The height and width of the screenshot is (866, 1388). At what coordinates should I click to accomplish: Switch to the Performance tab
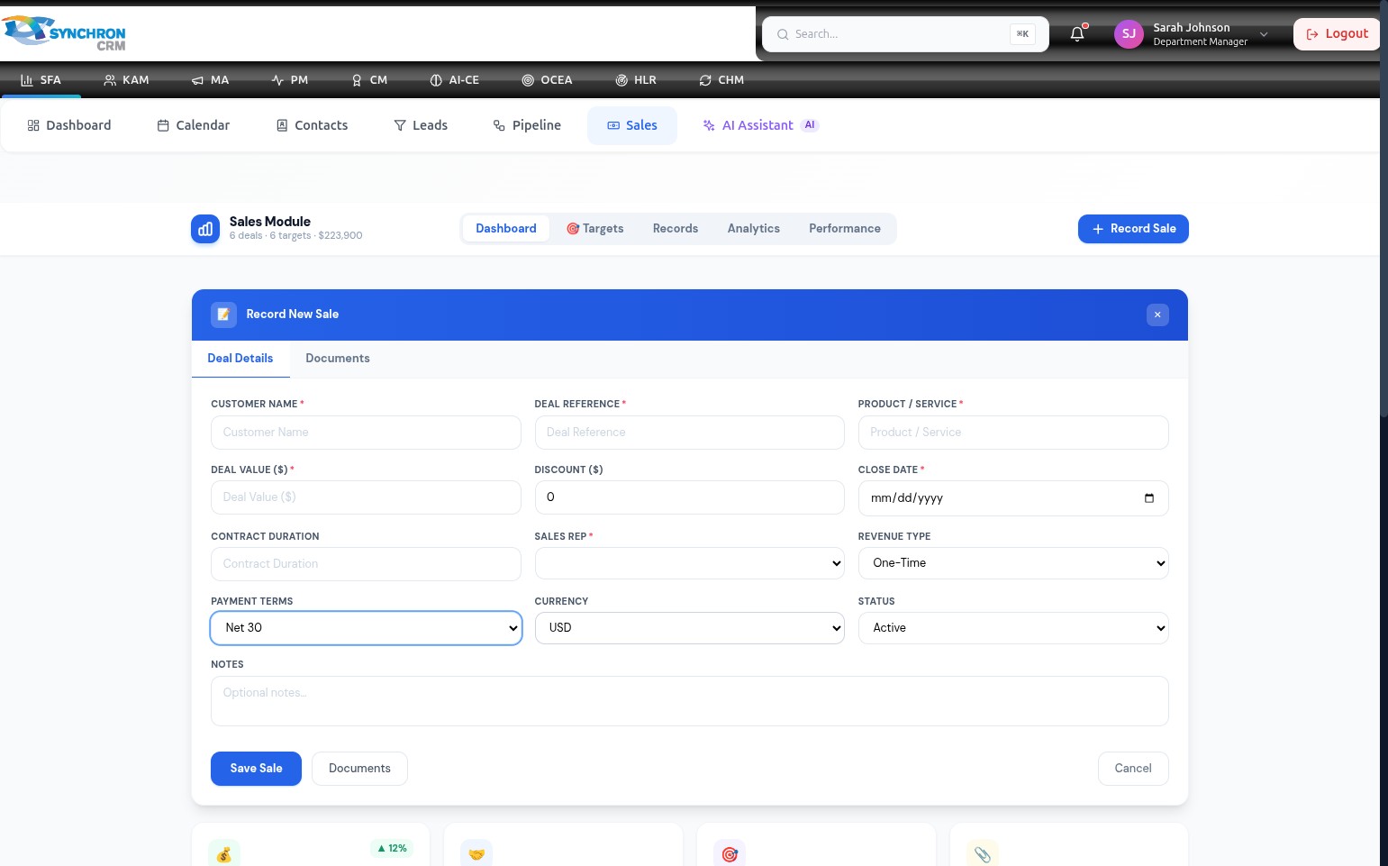[845, 229]
